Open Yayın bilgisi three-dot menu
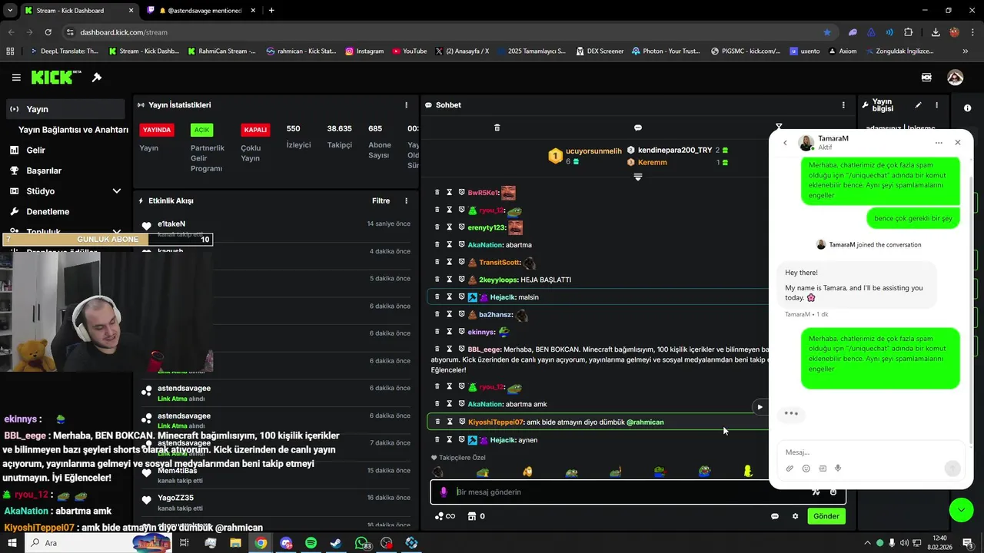984x553 pixels. 936,105
